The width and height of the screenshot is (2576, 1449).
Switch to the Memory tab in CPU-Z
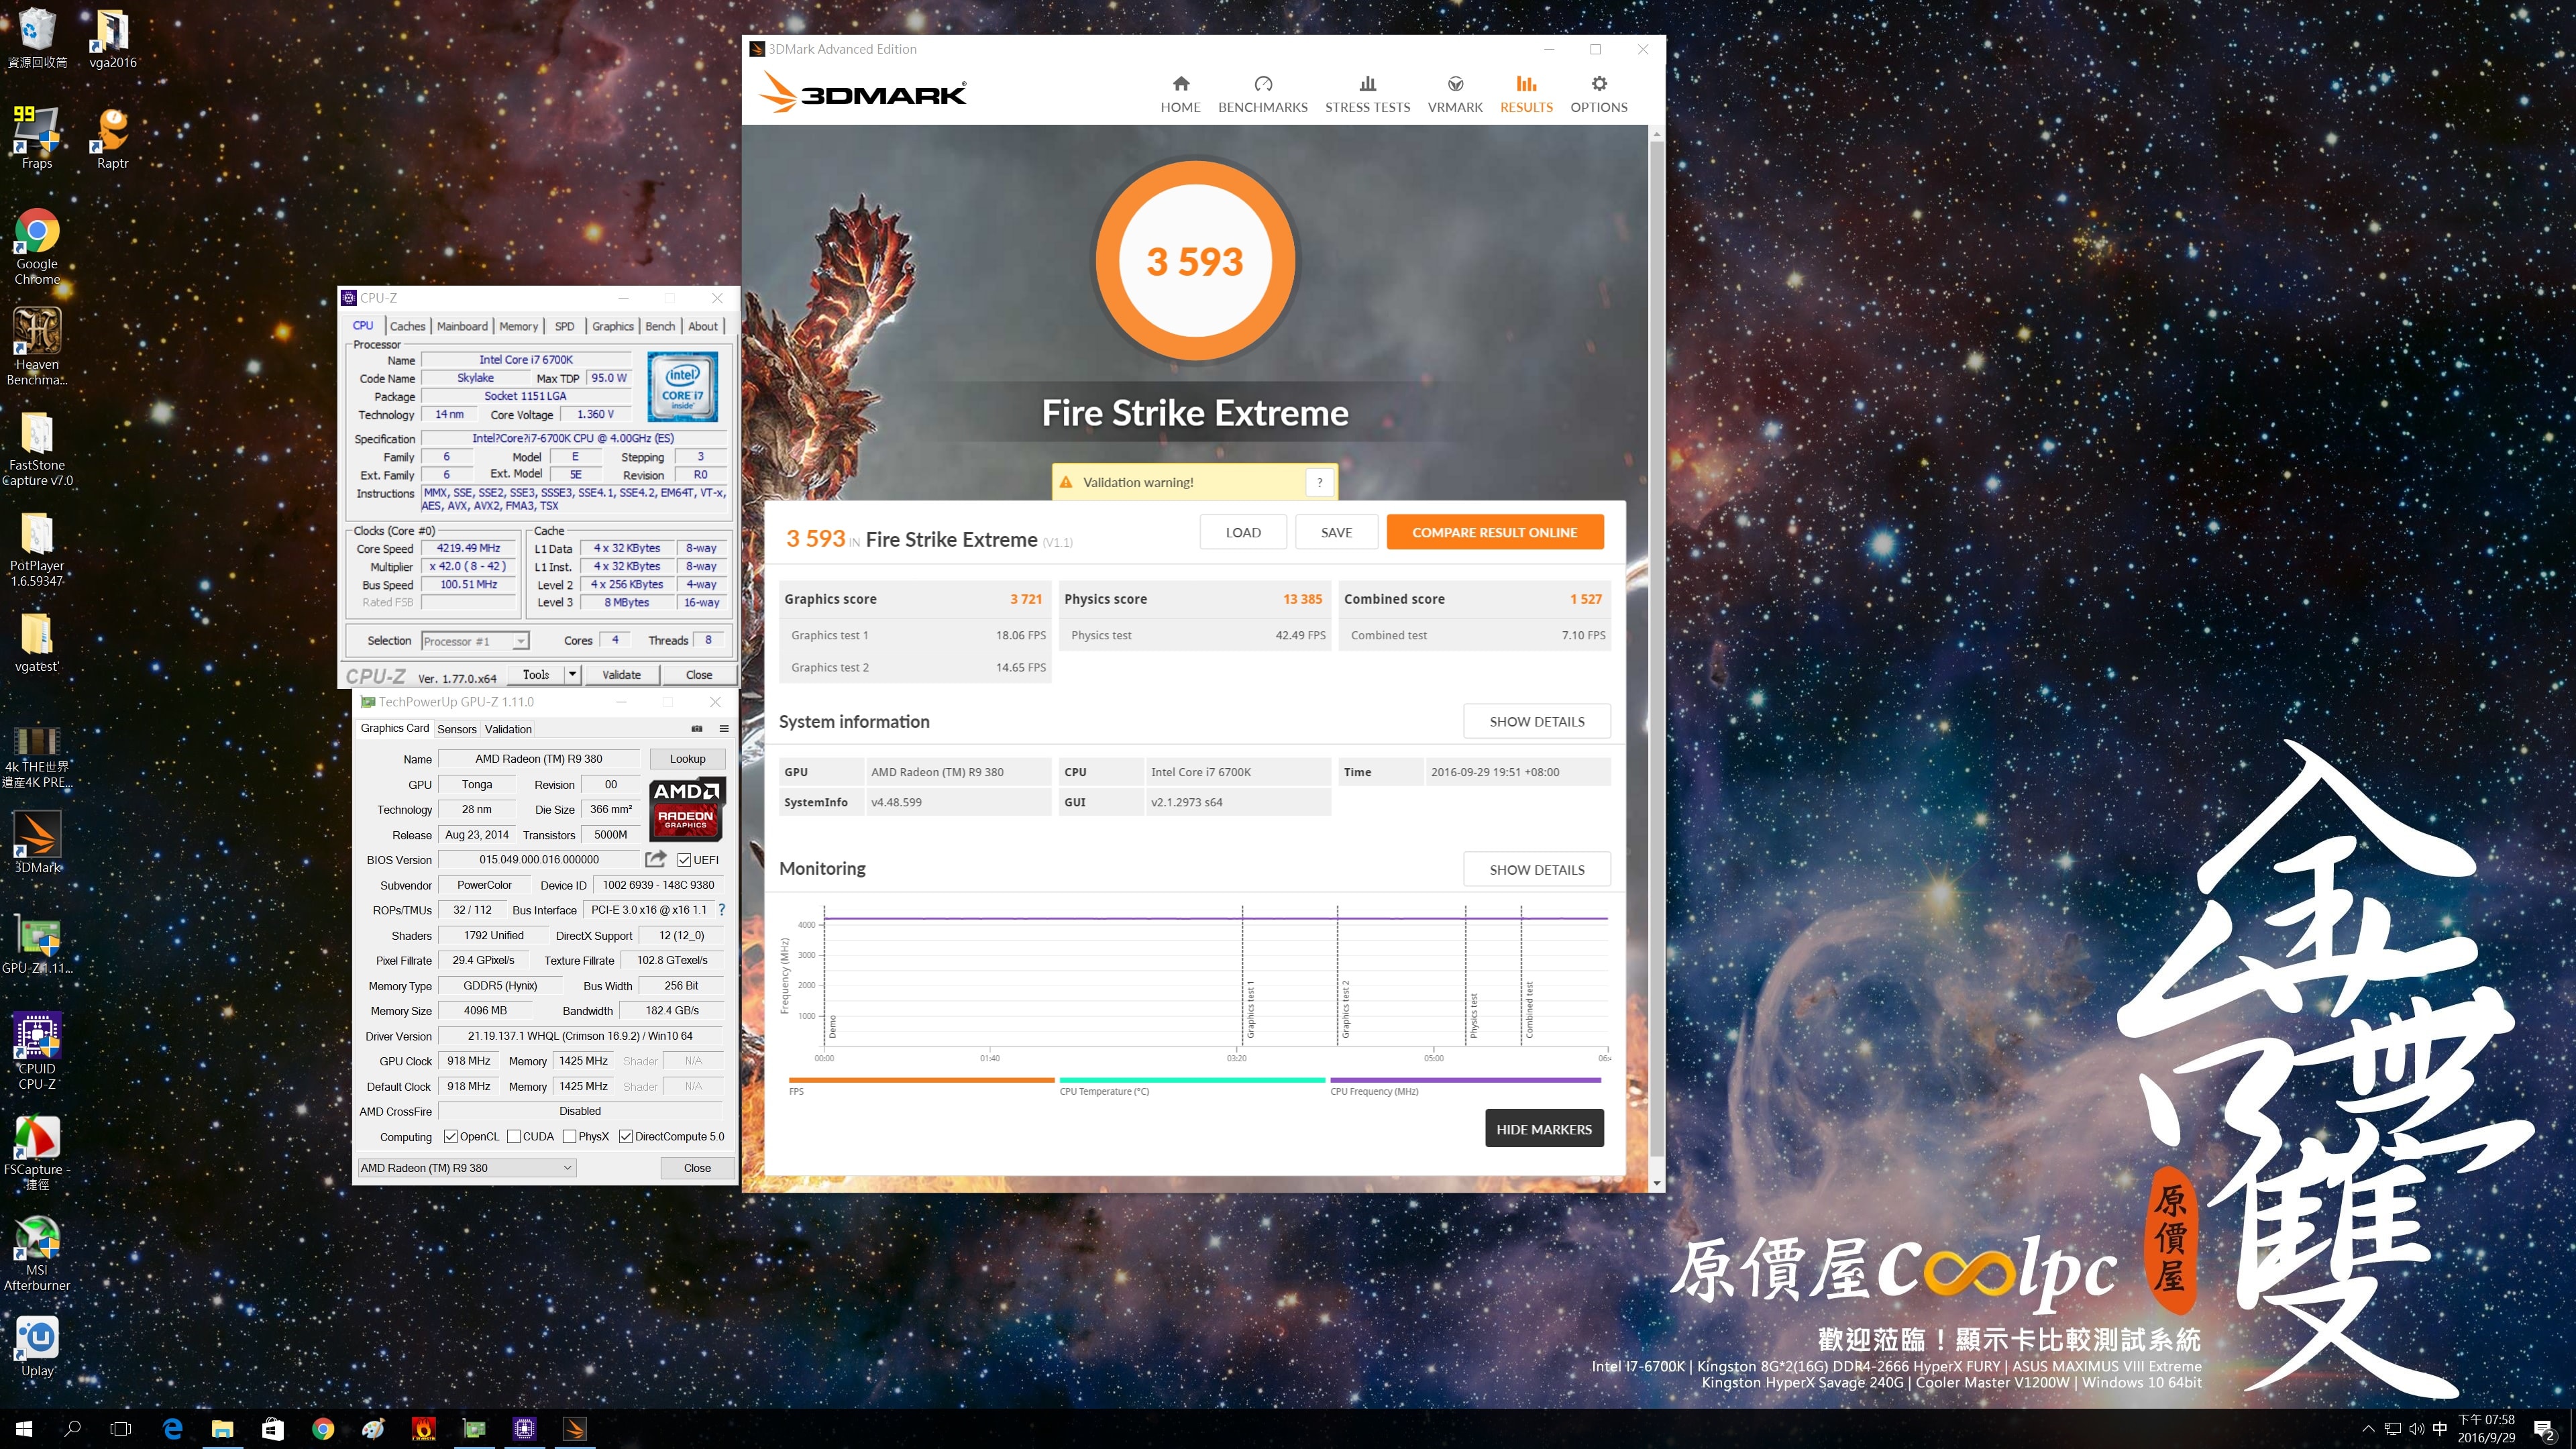click(518, 326)
